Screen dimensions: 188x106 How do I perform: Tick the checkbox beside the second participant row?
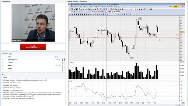3,63
